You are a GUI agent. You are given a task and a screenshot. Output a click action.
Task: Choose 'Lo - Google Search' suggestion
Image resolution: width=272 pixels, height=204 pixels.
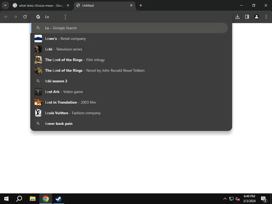(x=129, y=28)
